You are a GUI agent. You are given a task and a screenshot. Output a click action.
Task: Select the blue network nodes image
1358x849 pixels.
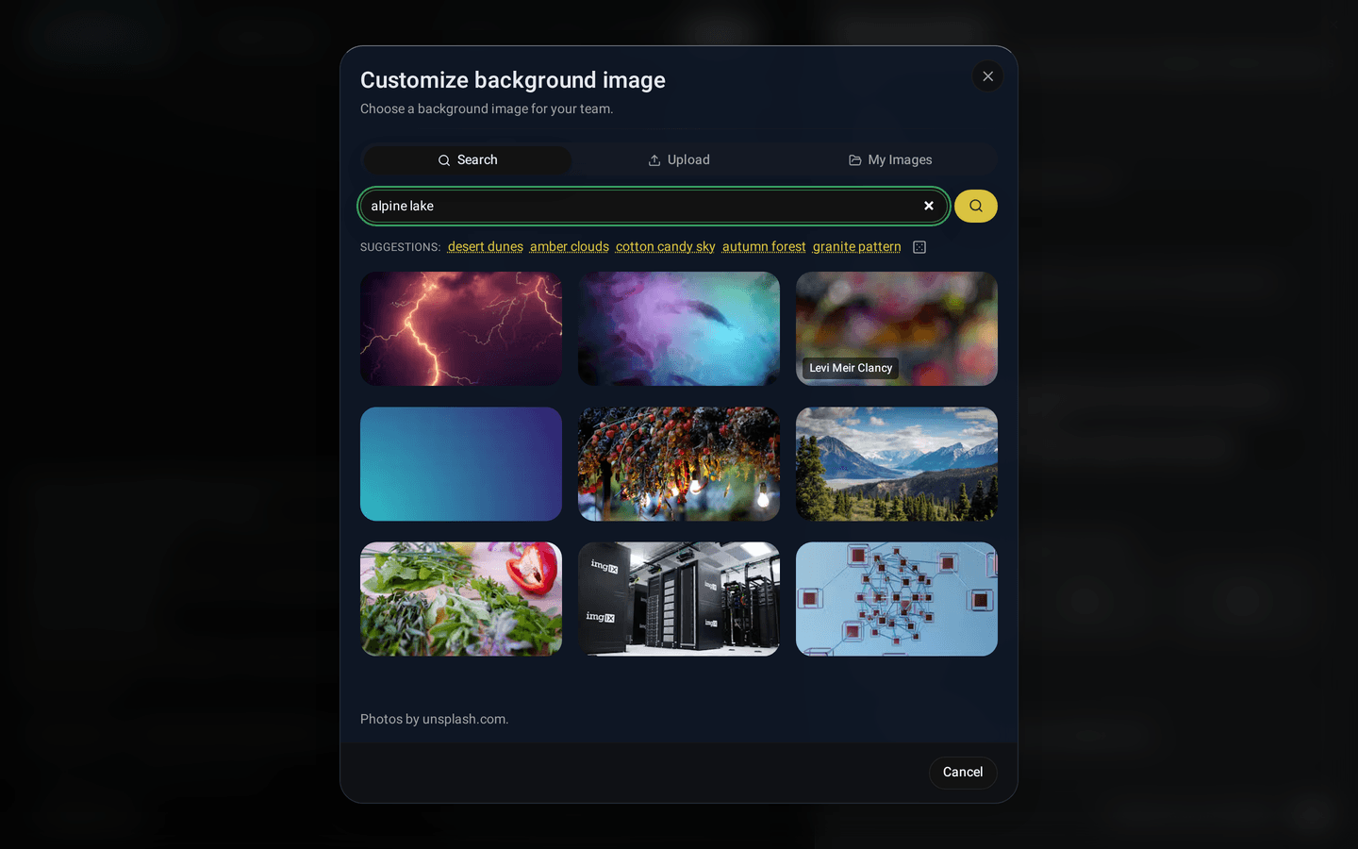[897, 599]
